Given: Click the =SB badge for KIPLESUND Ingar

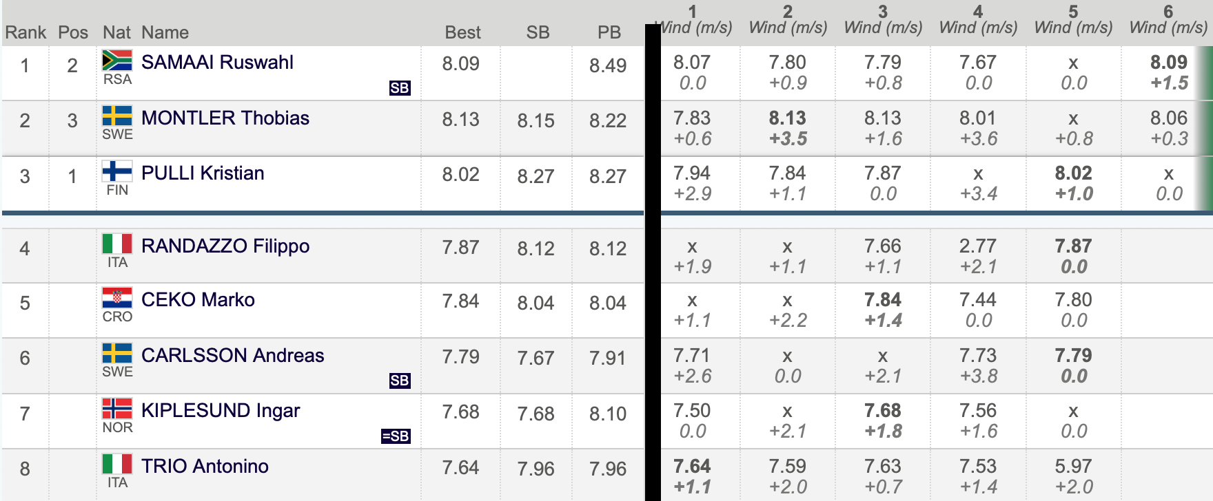Looking at the screenshot, I should 396,436.
